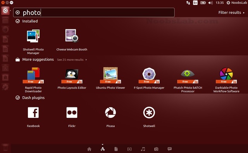Switch to the Music lens

(x=143, y=149)
